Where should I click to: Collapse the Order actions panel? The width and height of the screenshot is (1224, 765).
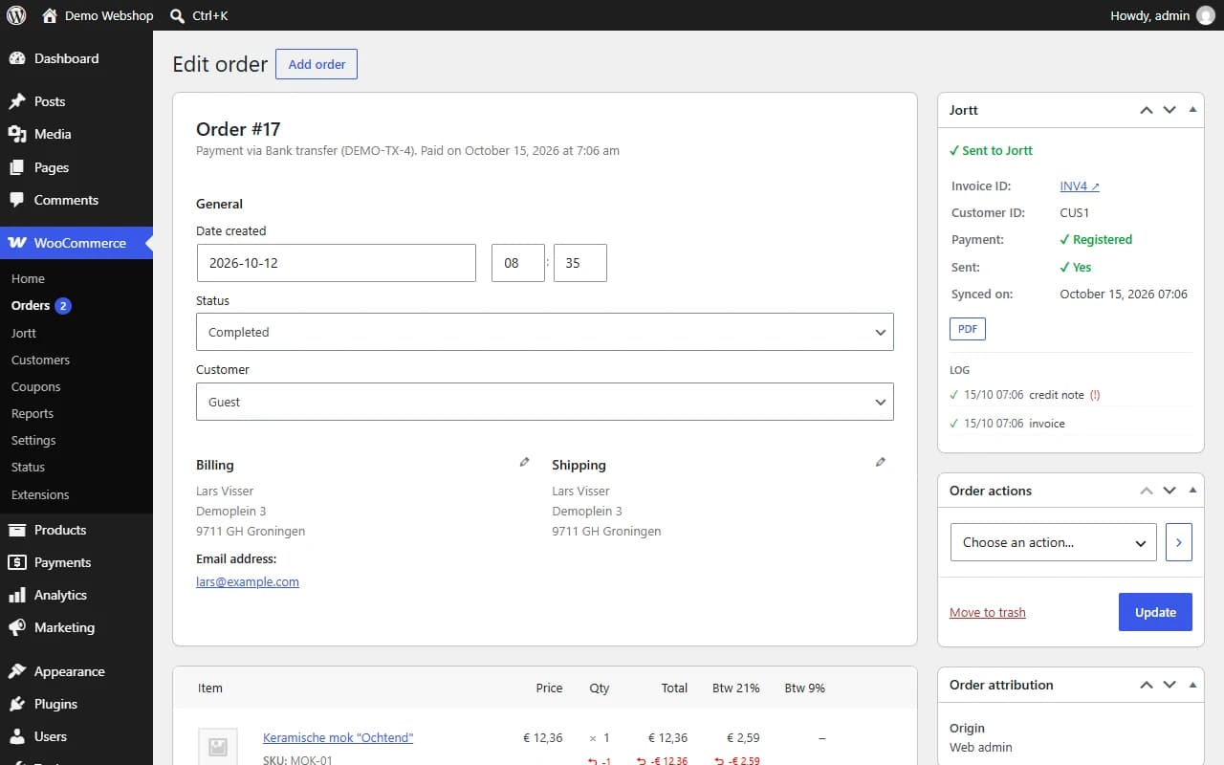pos(1192,491)
